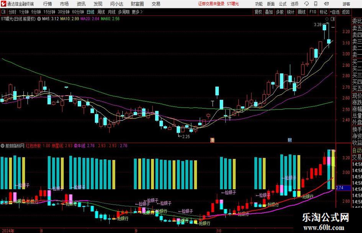Click MA60: 2.56 moving average label
The height and width of the screenshot is (233, 362).
click(110, 19)
